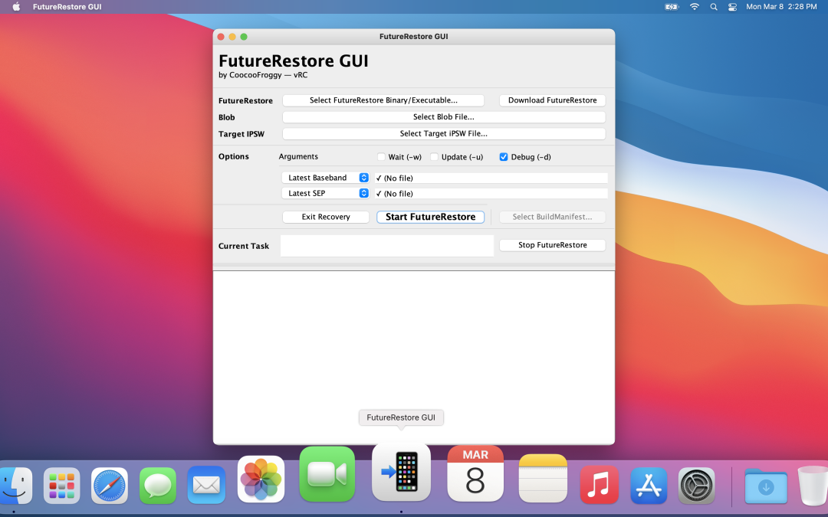Screen dimensions: 828x517
Task: Open Control Center in menu bar
Action: 732,7
